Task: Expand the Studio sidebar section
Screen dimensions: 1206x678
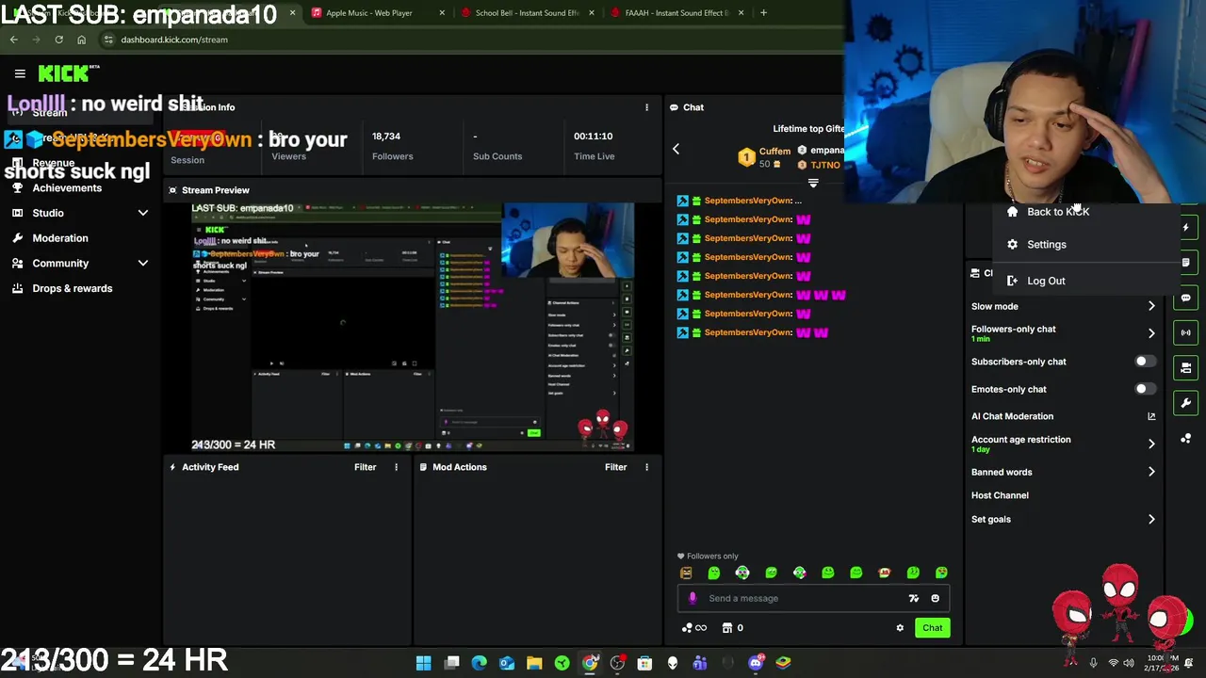Action: pyautogui.click(x=143, y=214)
